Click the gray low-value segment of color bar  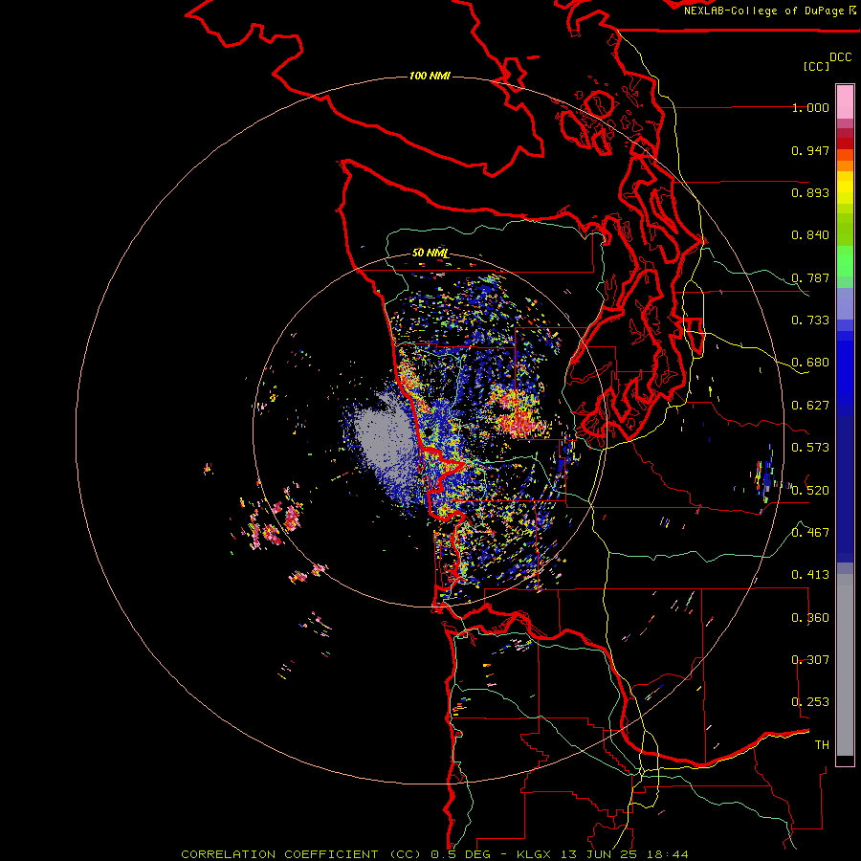pos(845,665)
